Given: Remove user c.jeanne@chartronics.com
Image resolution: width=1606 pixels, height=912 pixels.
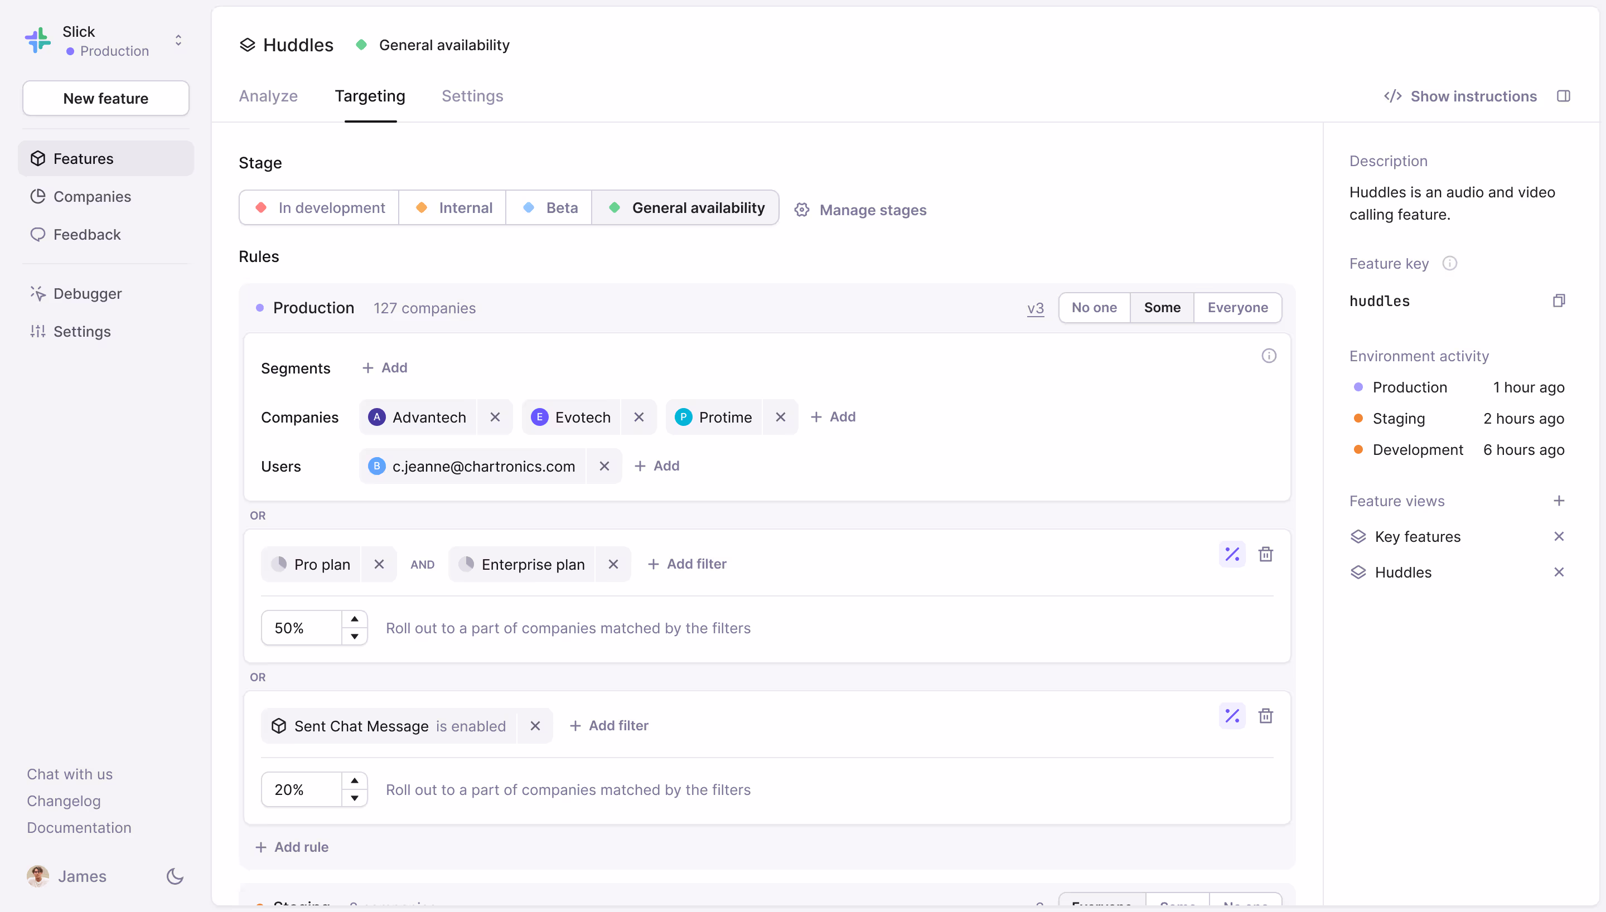Looking at the screenshot, I should click(604, 466).
